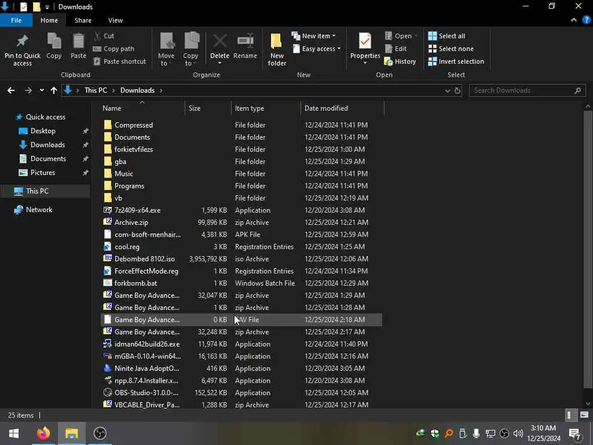Collapse the ribbon with the chevron
The width and height of the screenshot is (593, 445).
click(x=574, y=20)
